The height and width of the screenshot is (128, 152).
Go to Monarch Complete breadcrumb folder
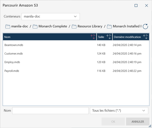(53, 26)
